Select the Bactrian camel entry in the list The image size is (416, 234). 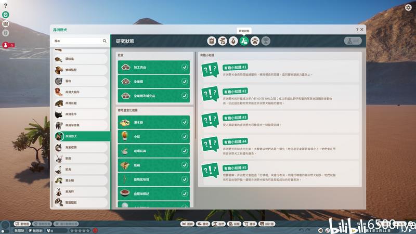(81, 70)
